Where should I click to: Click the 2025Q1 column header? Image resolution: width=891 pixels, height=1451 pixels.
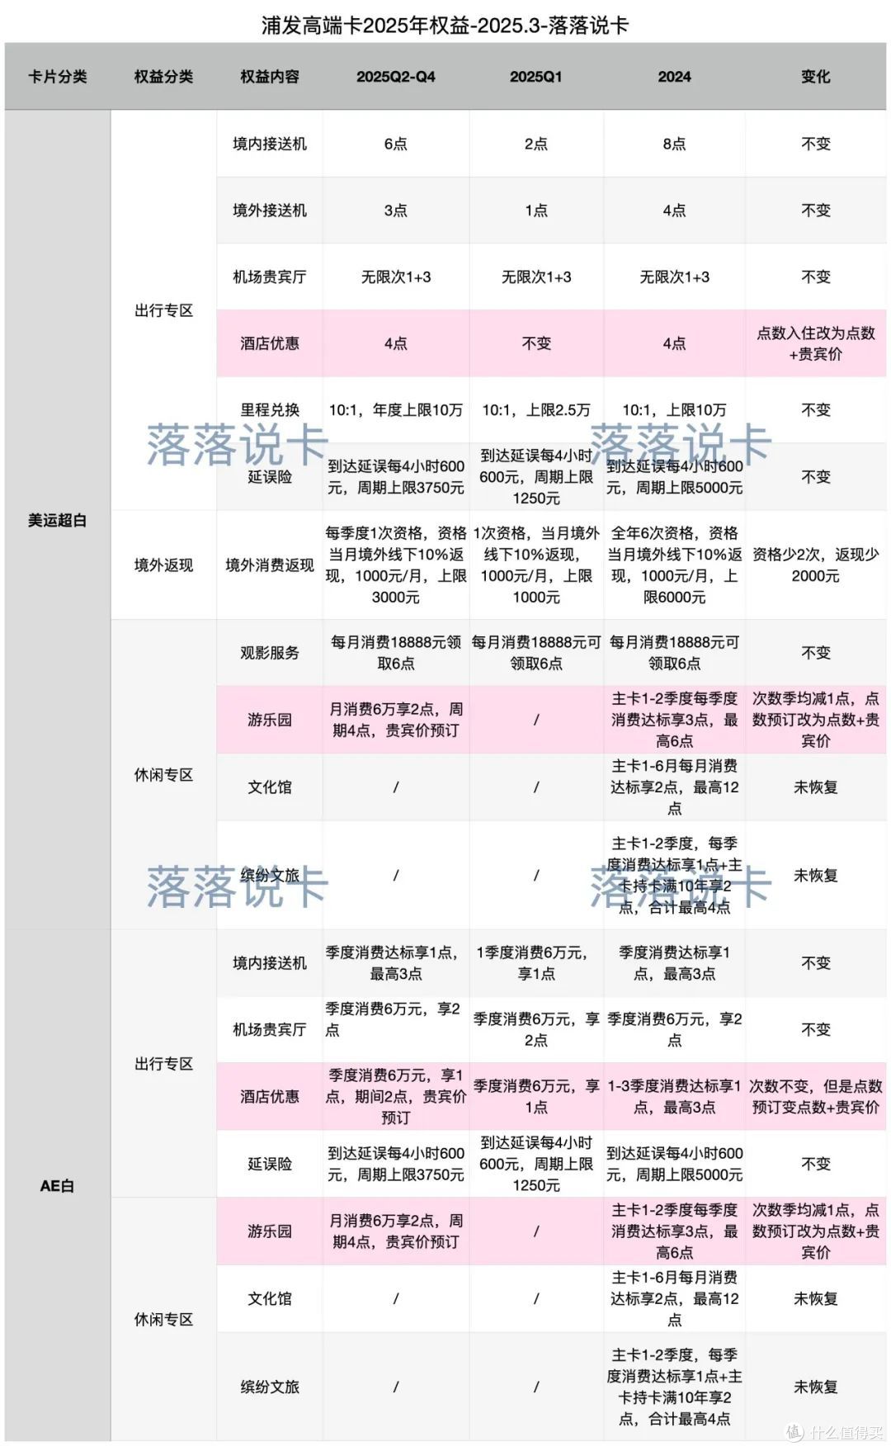click(536, 77)
